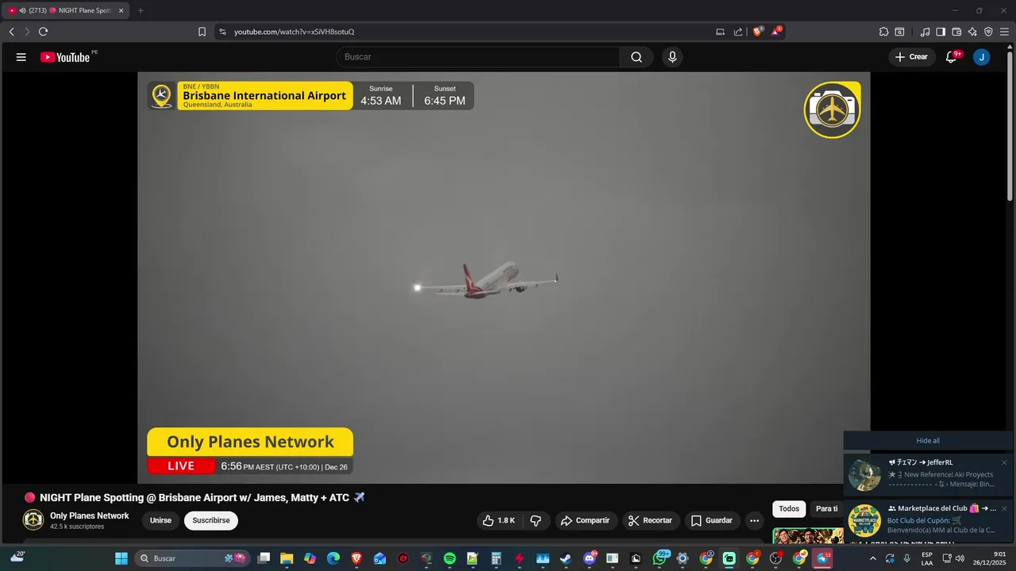Start voice search with the microphone
The height and width of the screenshot is (571, 1016).
(x=672, y=57)
